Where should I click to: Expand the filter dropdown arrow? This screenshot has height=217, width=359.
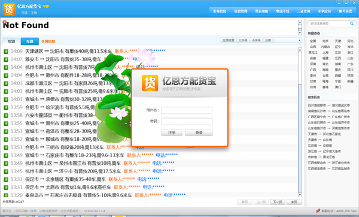(x=299, y=40)
